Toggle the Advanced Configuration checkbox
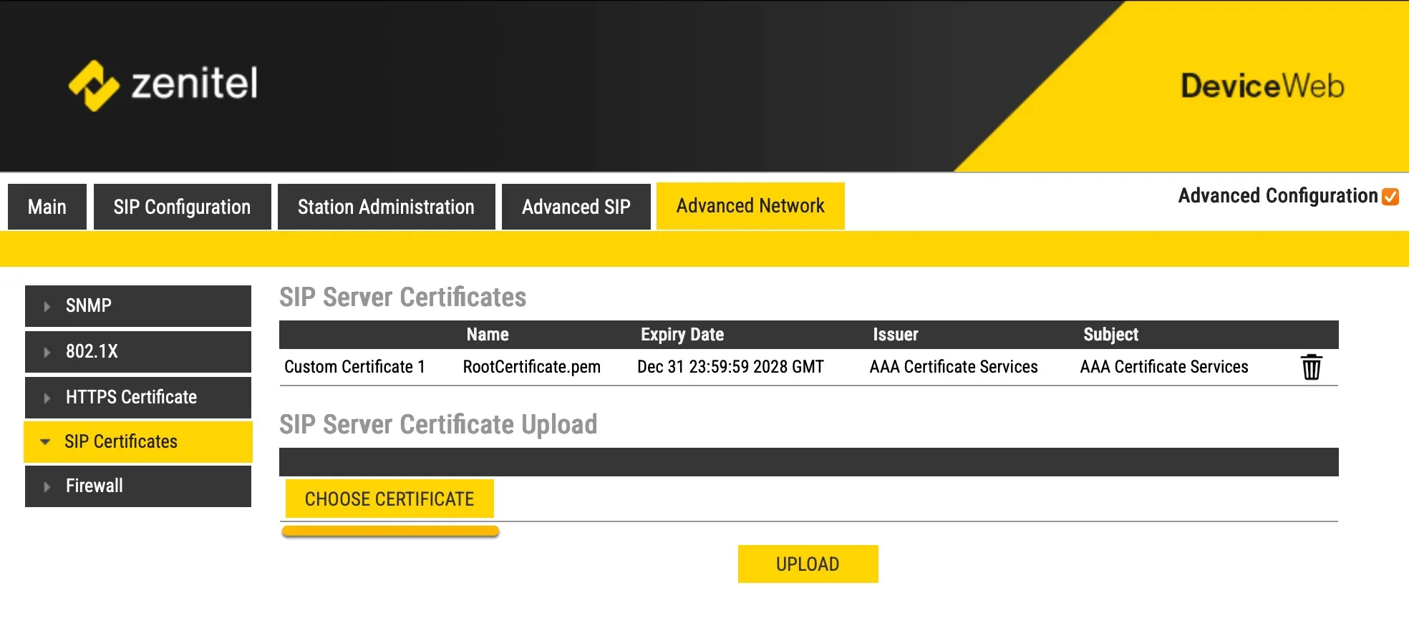 tap(1390, 197)
